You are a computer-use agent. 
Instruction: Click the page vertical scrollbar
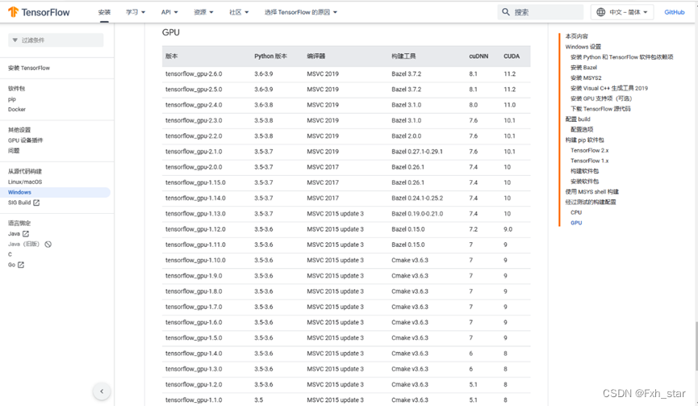click(696, 346)
